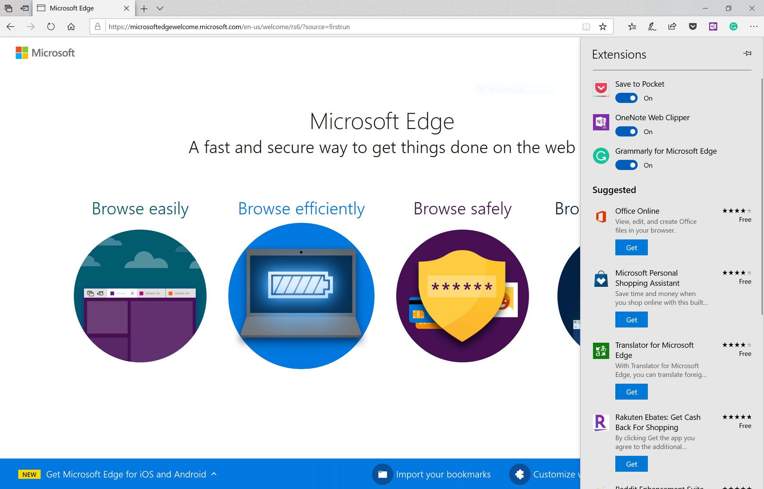Open the Browse safely heading
The width and height of the screenshot is (764, 489).
463,209
